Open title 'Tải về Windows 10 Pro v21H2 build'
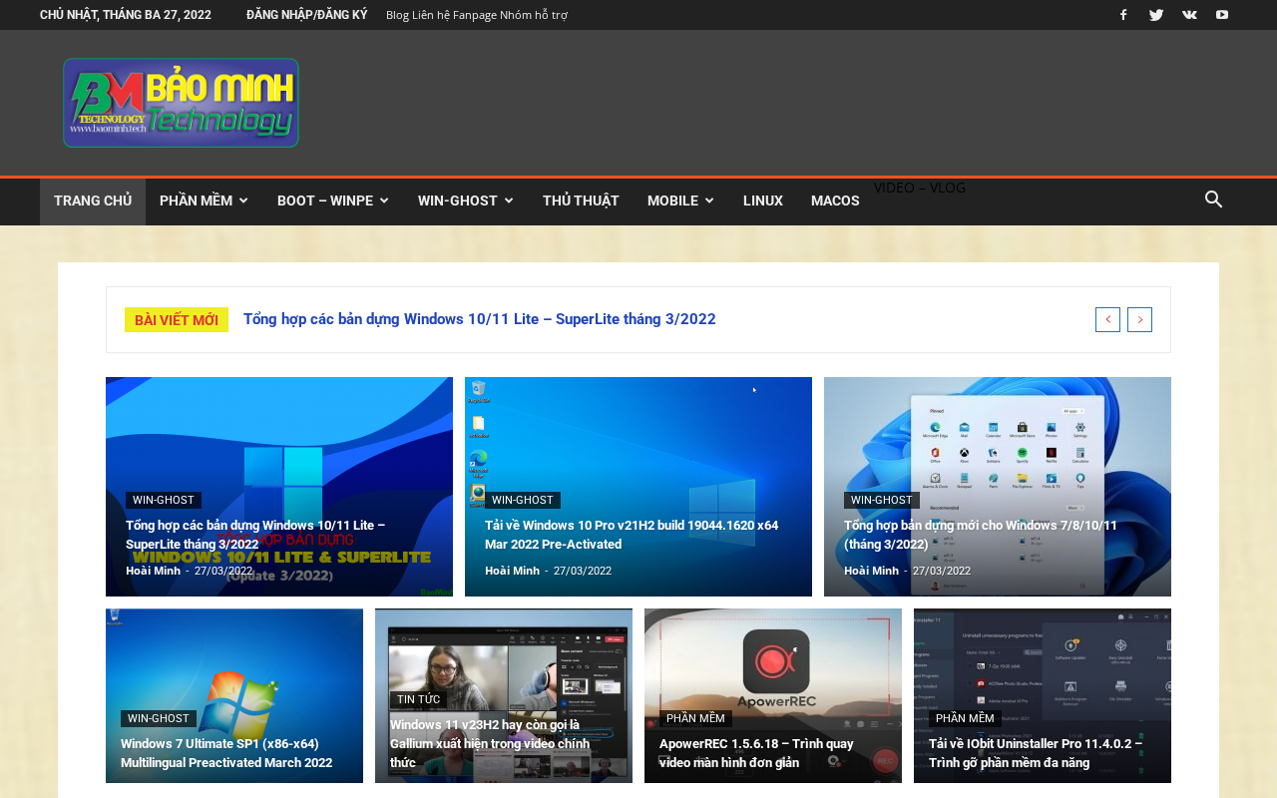The image size is (1277, 798). (632, 535)
